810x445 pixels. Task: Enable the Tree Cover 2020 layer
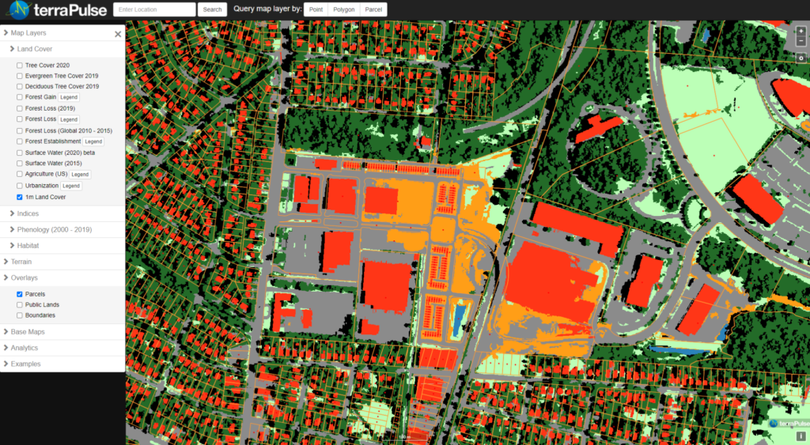point(20,66)
